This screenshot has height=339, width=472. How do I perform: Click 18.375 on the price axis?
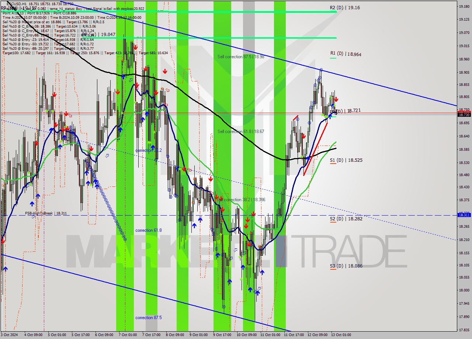[x=464, y=200]
